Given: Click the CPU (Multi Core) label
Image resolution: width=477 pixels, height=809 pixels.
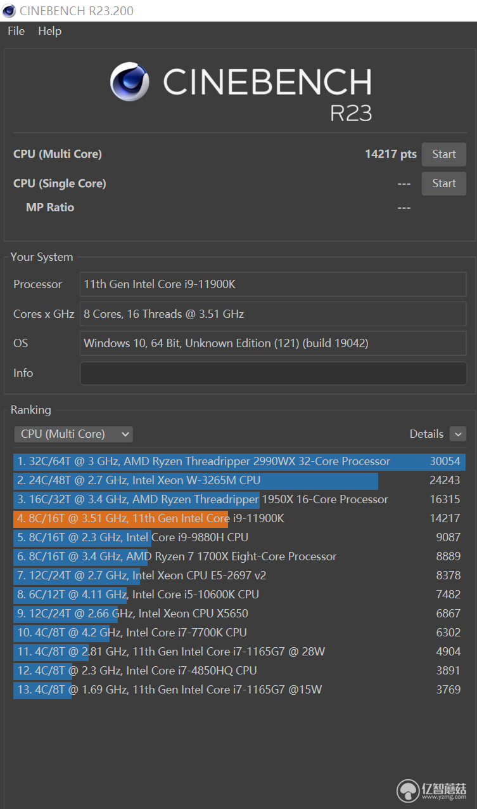Looking at the screenshot, I should [x=58, y=154].
